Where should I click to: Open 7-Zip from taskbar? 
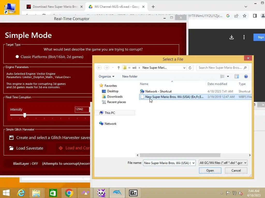[133, 193]
